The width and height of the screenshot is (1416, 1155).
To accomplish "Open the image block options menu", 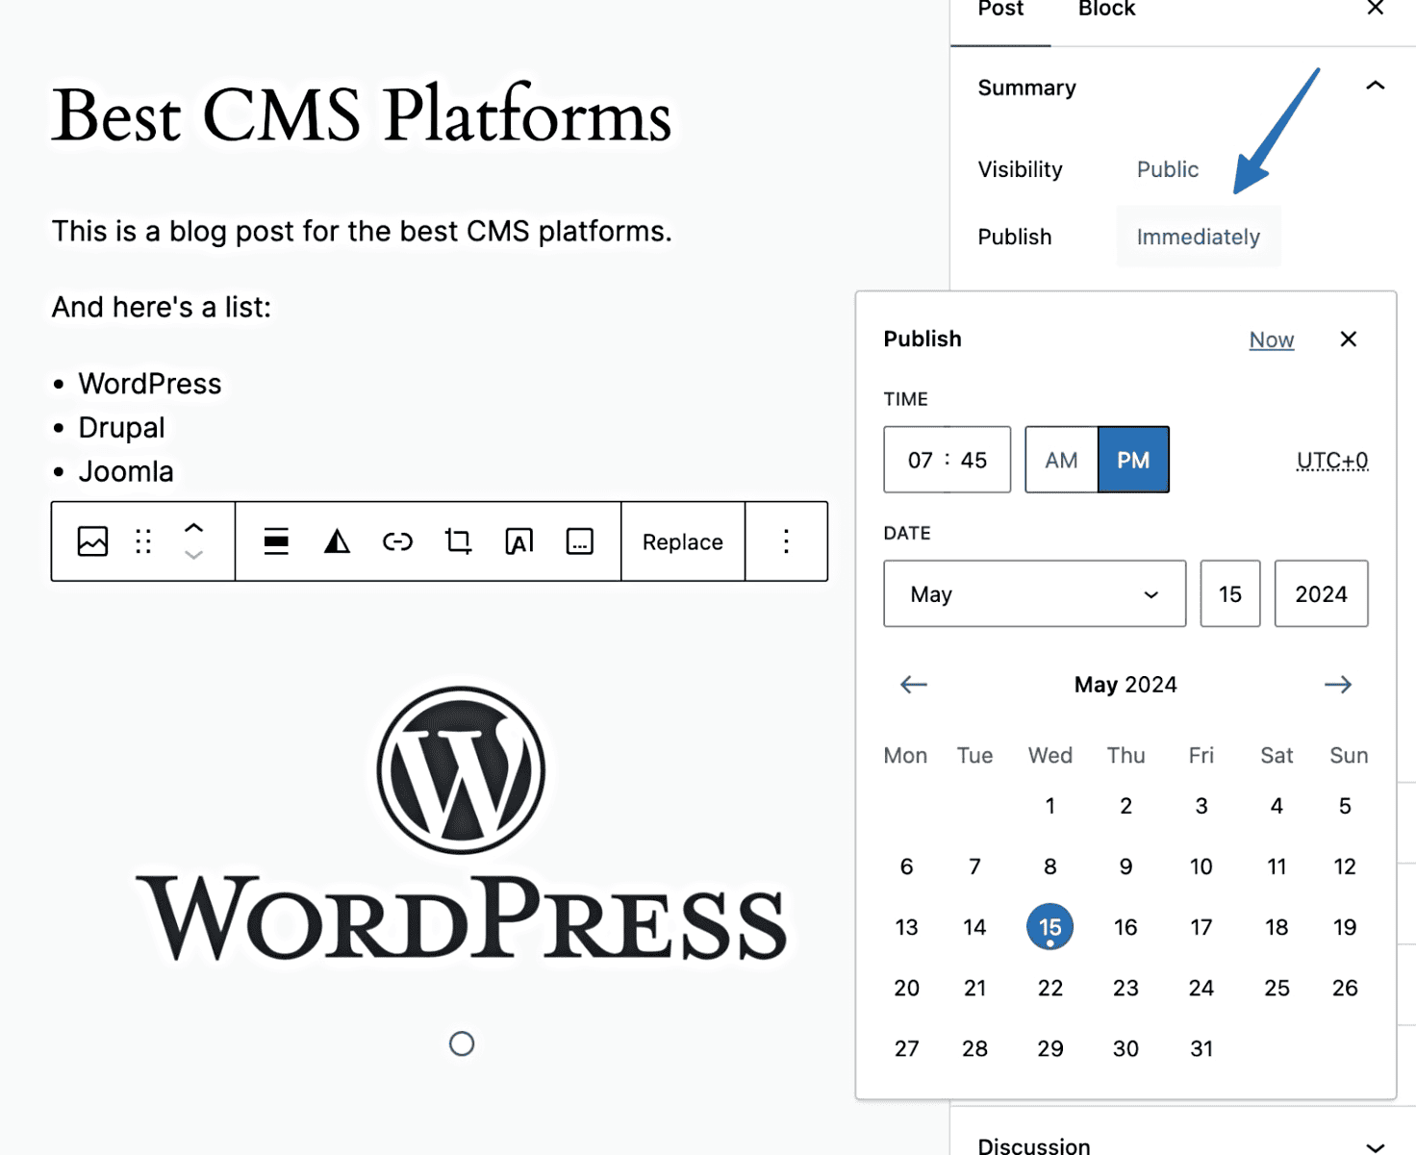I will 786,541.
